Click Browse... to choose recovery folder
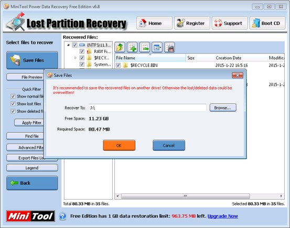 click(x=223, y=107)
